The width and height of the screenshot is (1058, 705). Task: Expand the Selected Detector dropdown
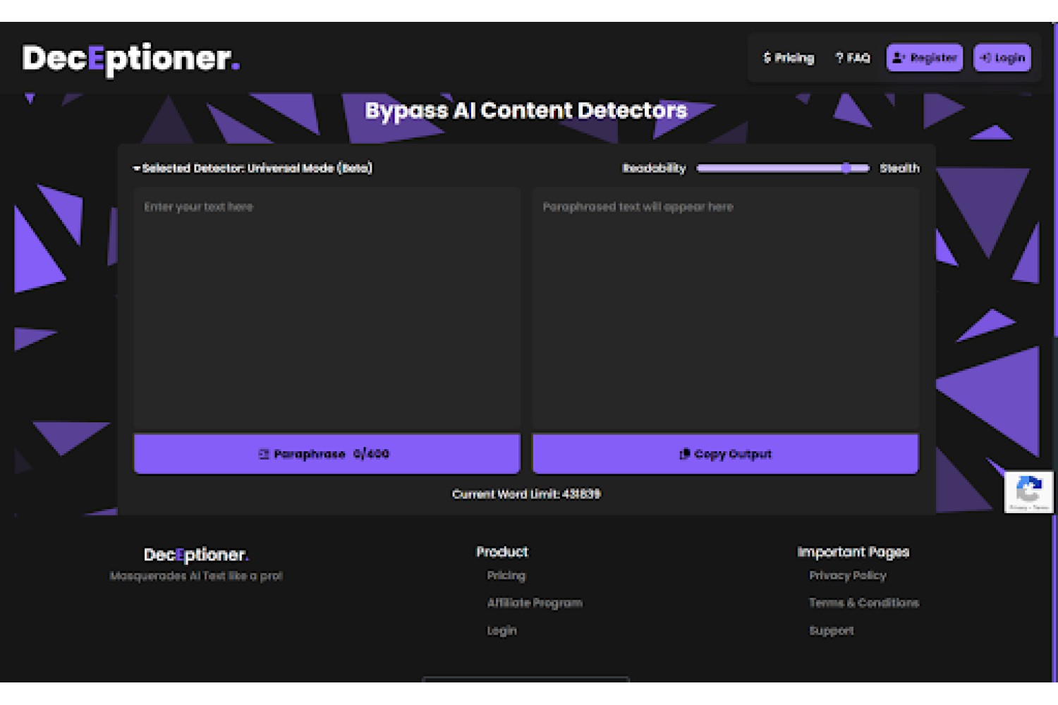(253, 168)
